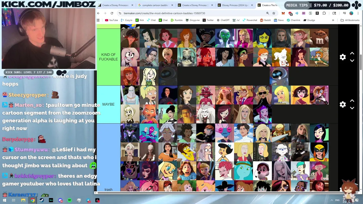Click the Chrome taskbar icon

click(x=33, y=200)
